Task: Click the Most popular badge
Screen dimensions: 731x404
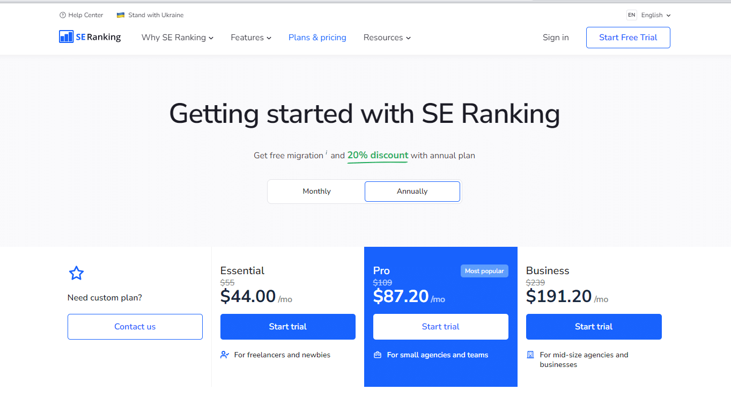Action: (484, 271)
